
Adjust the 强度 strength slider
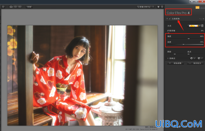(x=189, y=39)
